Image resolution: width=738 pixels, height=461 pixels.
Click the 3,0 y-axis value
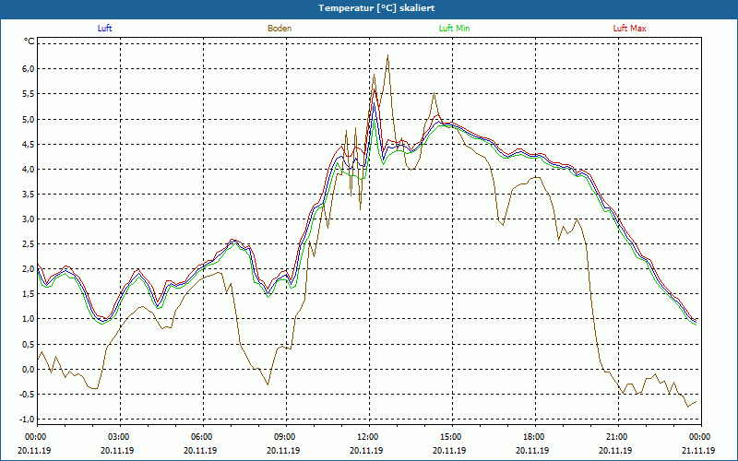click(29, 219)
